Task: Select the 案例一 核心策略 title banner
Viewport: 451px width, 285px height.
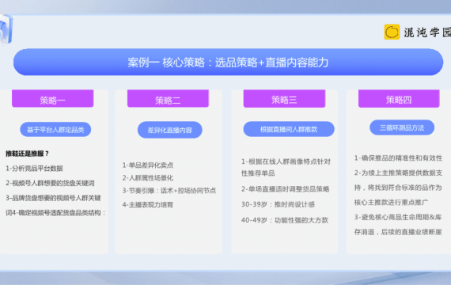Action: pos(228,63)
